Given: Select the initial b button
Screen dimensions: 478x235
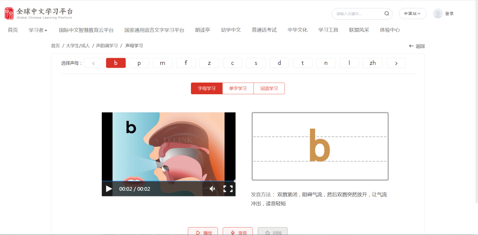Looking at the screenshot, I should 116,63.
